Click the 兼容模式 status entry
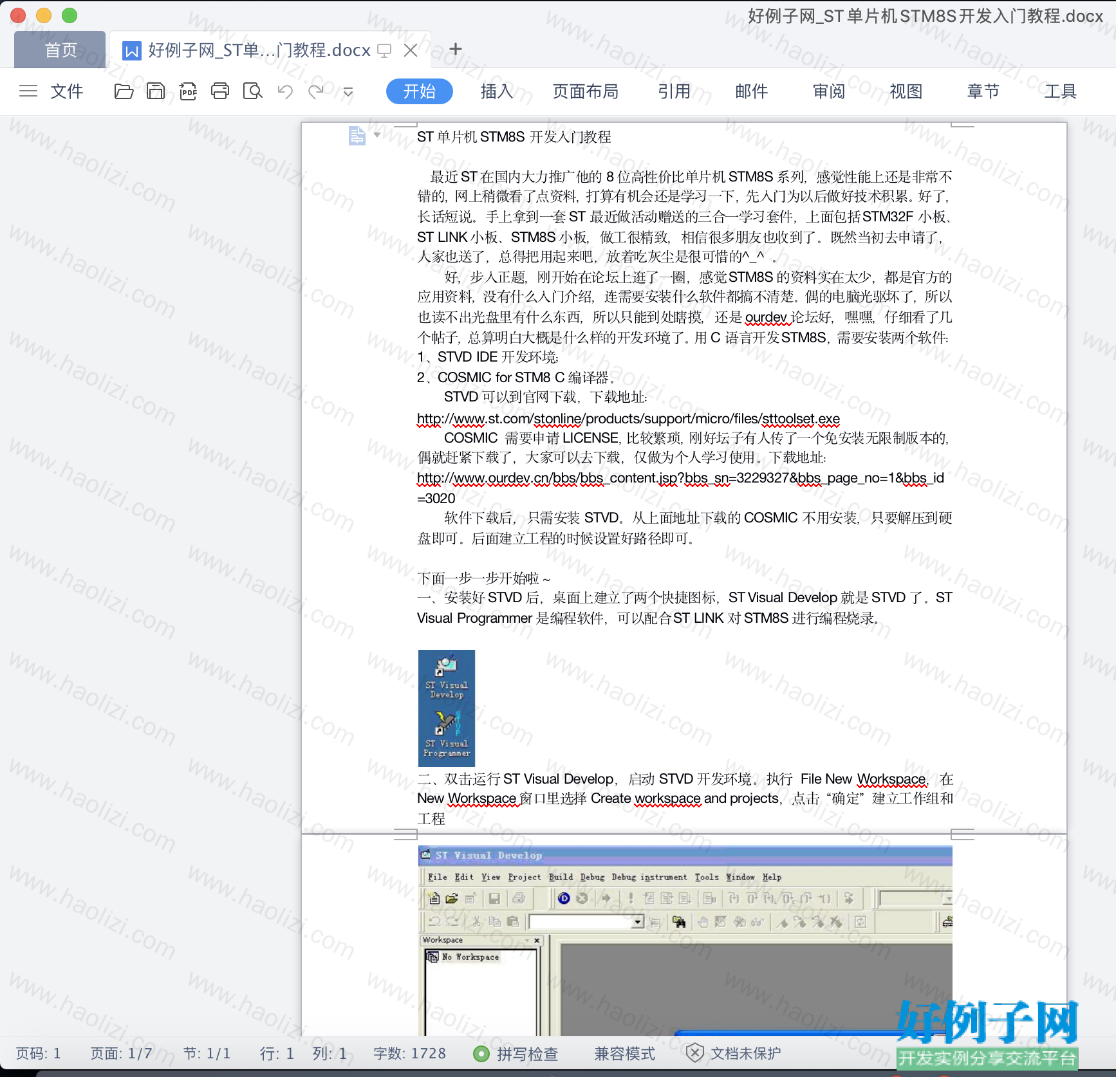This screenshot has width=1116, height=1077. tap(624, 1053)
